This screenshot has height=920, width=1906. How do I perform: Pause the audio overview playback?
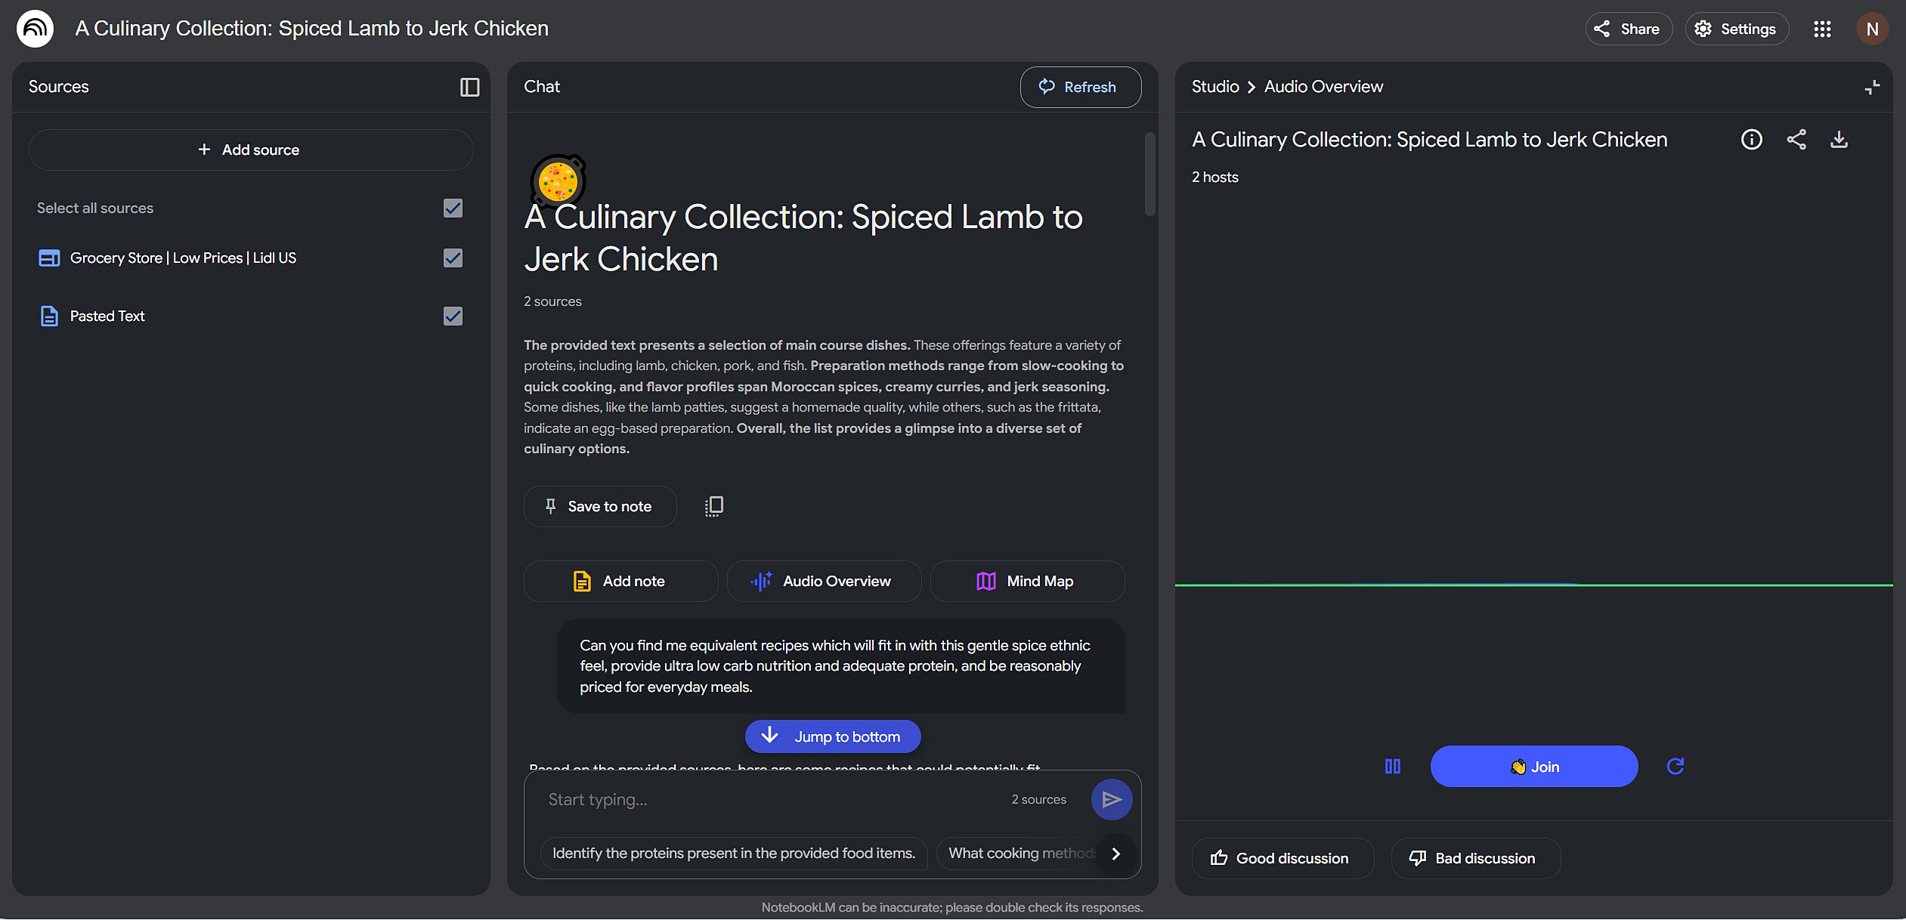[1392, 767]
